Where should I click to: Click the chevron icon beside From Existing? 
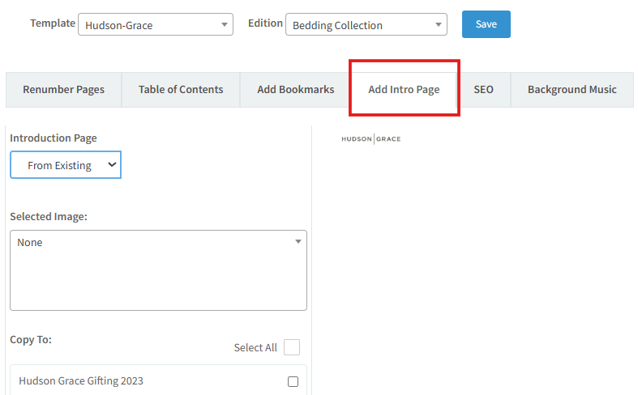(x=112, y=164)
